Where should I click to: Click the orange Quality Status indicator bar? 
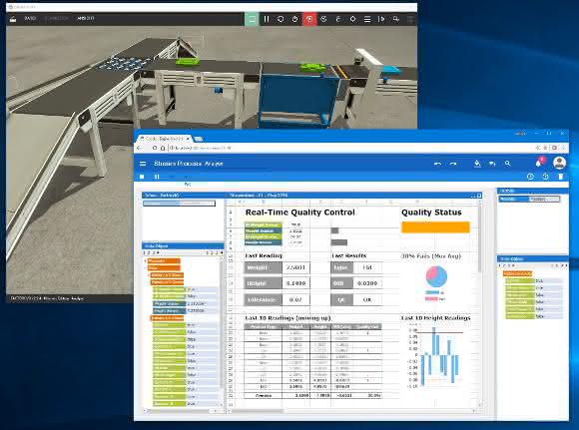(435, 227)
